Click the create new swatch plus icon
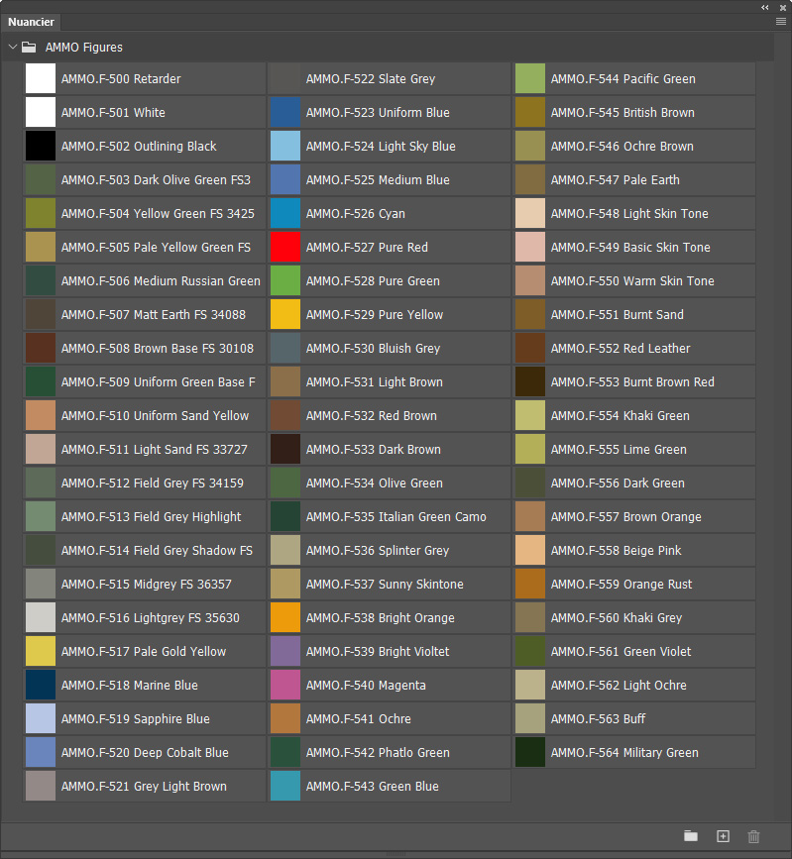 (x=723, y=836)
